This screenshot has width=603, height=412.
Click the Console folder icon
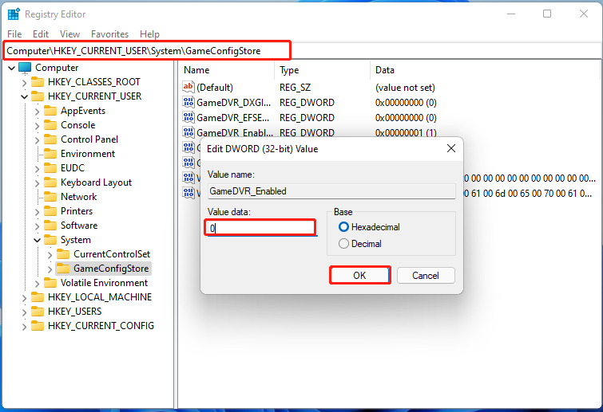tap(50, 125)
